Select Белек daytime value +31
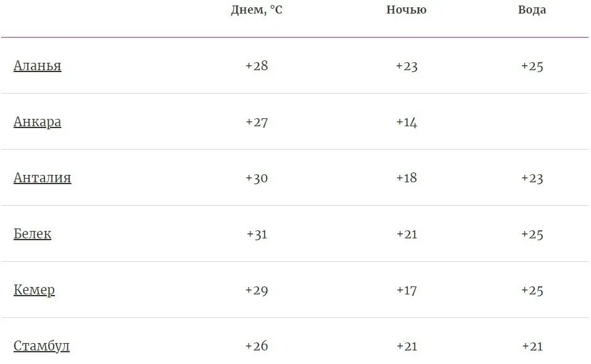 257,234
